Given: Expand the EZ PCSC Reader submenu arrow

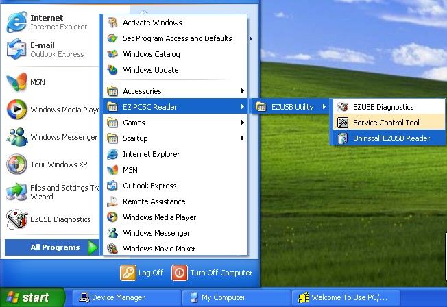Looking at the screenshot, I should click(x=242, y=107).
